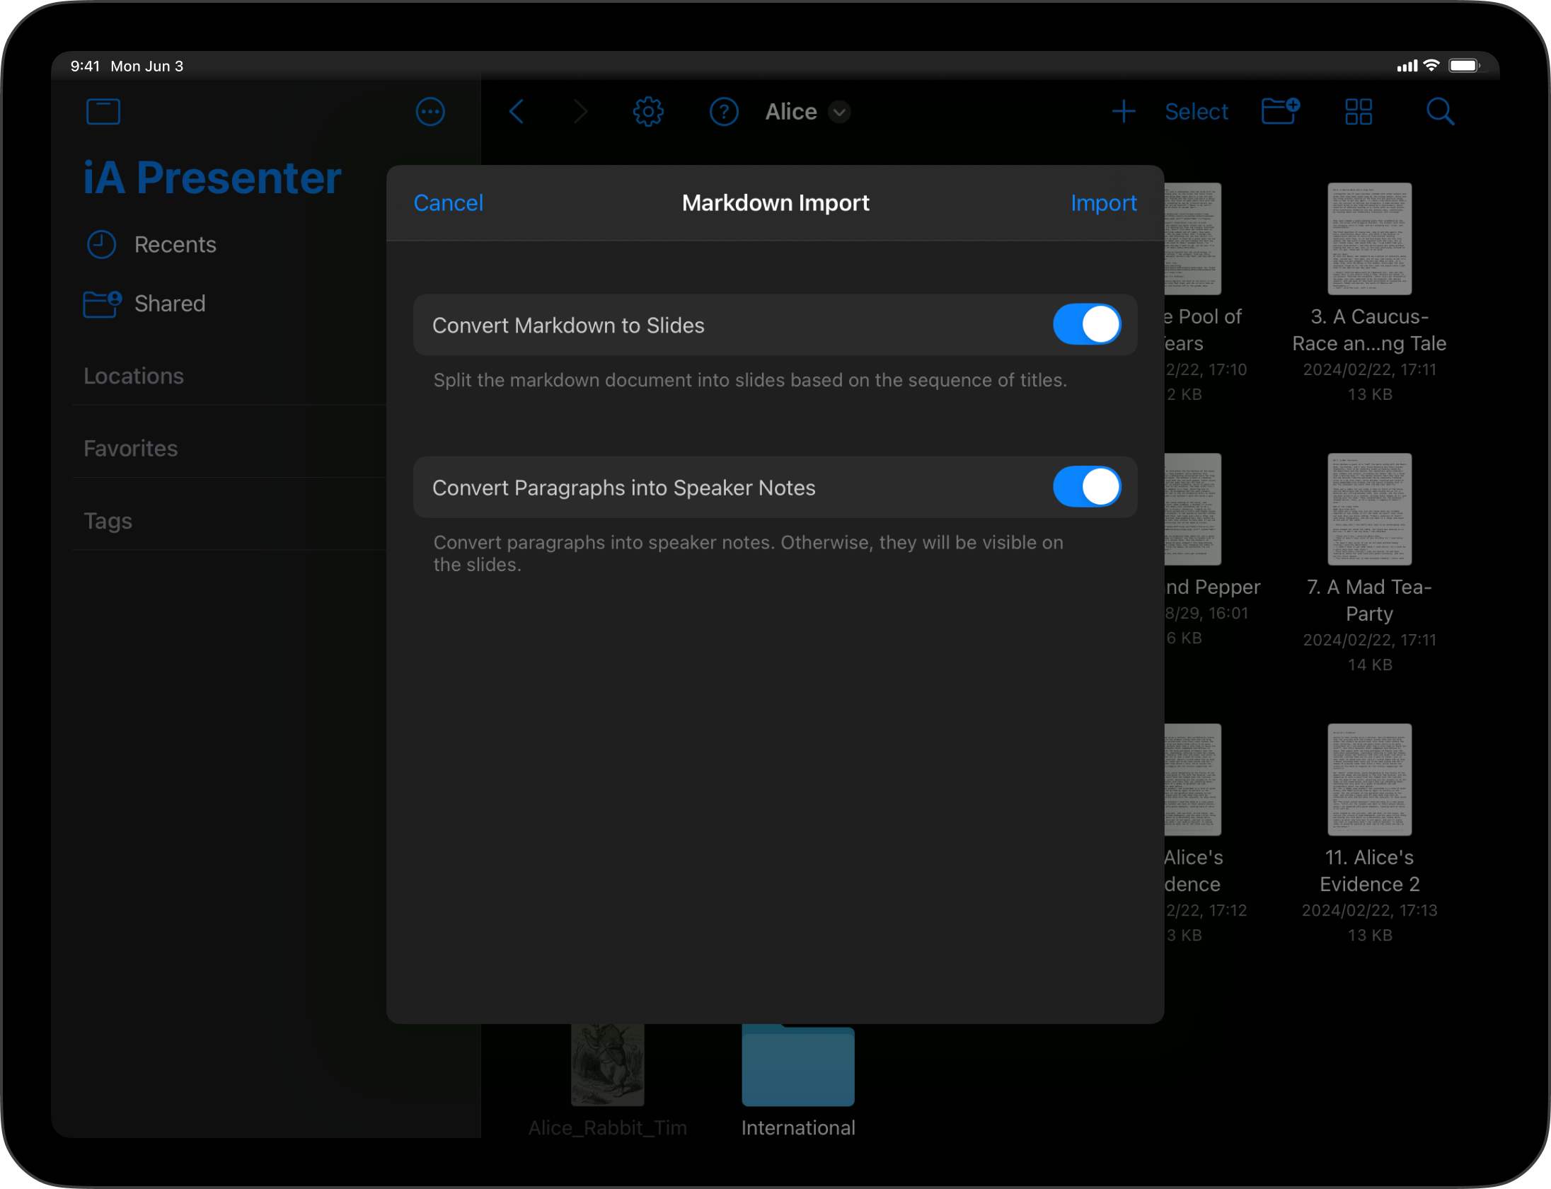1551x1189 pixels.
Task: Open settings gear icon
Action: [648, 112]
